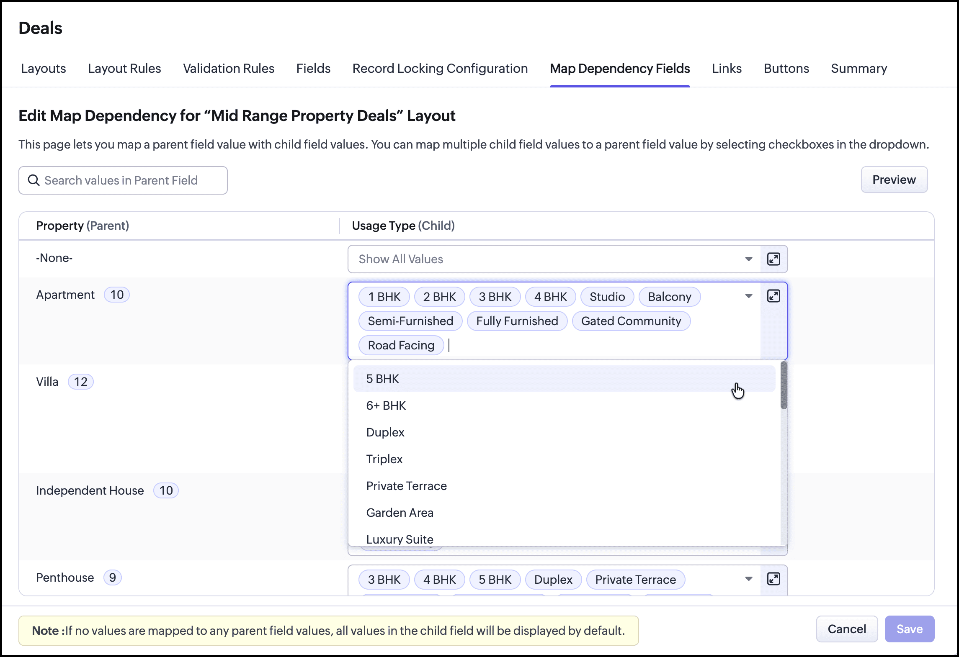
Task: Collapse the Apartment usage type dropdown arrow
Action: pyautogui.click(x=748, y=296)
